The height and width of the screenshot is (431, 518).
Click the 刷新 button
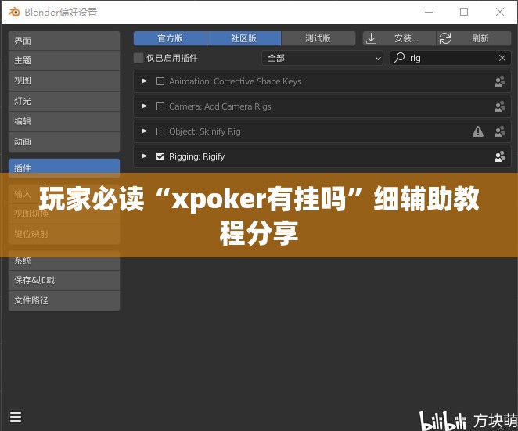[x=473, y=38]
